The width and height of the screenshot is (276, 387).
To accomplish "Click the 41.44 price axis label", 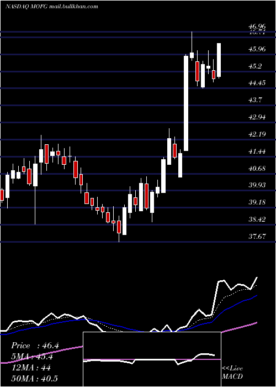I will coord(257,151).
